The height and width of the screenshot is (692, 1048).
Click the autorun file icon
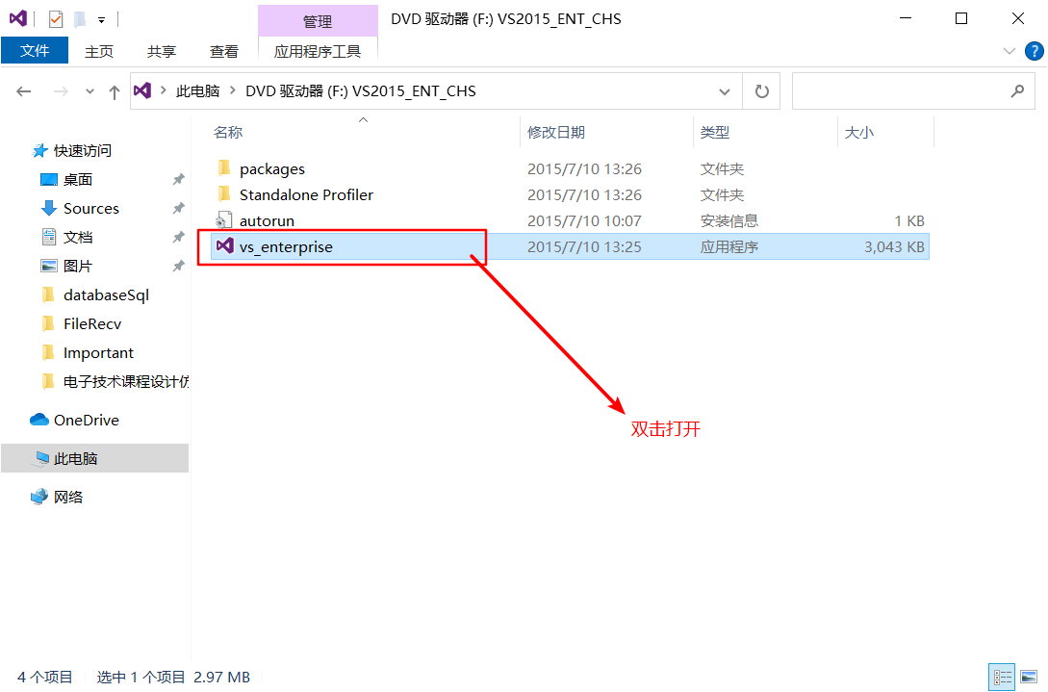pyautogui.click(x=223, y=220)
